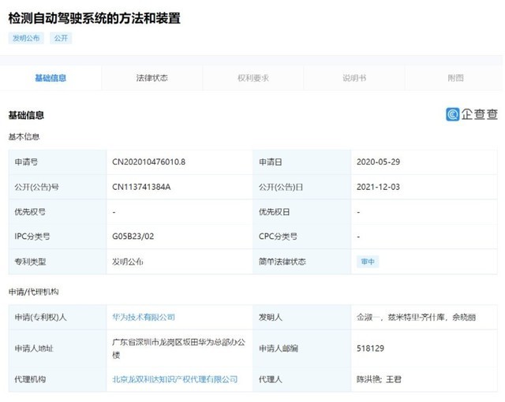
Task: Open agency link 北京龙双利达知识产权代理有限公司
Action: 175,379
